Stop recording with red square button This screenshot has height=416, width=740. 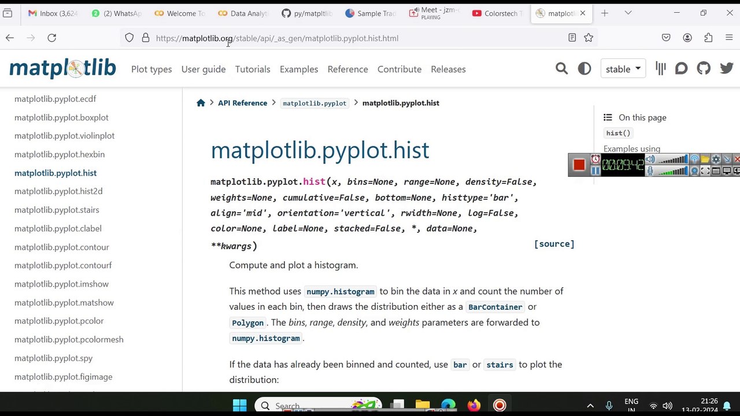click(579, 165)
